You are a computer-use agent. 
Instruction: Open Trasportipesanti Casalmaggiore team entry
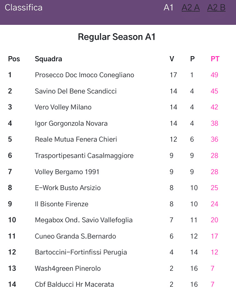pyautogui.click(x=84, y=156)
